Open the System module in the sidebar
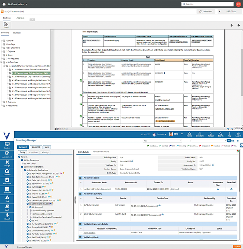The height and width of the screenshot is (249, 243). pyautogui.click(x=7, y=145)
